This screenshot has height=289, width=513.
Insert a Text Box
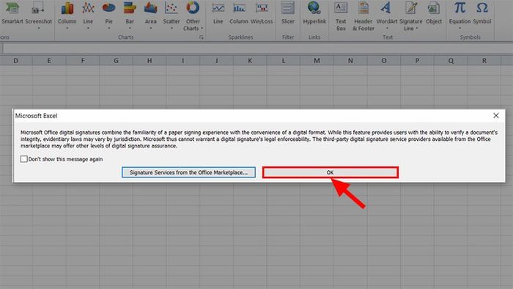(x=341, y=15)
